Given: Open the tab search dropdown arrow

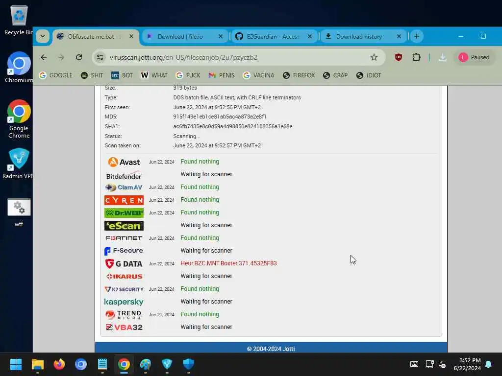Looking at the screenshot, I should click(x=42, y=36).
